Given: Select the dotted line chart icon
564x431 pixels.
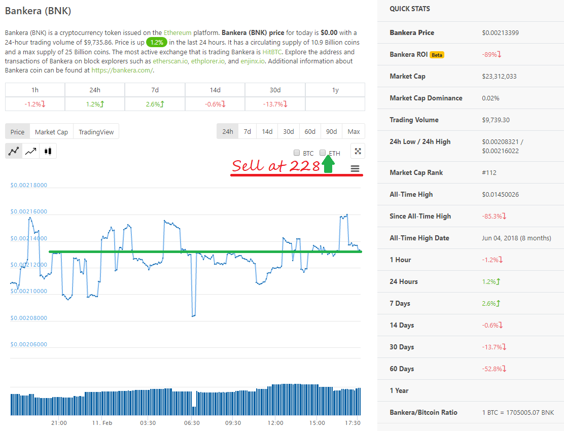Looking at the screenshot, I should (x=14, y=151).
